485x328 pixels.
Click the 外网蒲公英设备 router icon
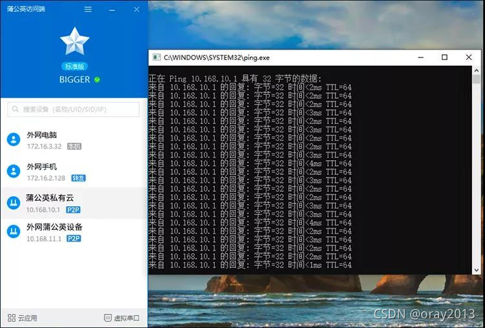[14, 231]
